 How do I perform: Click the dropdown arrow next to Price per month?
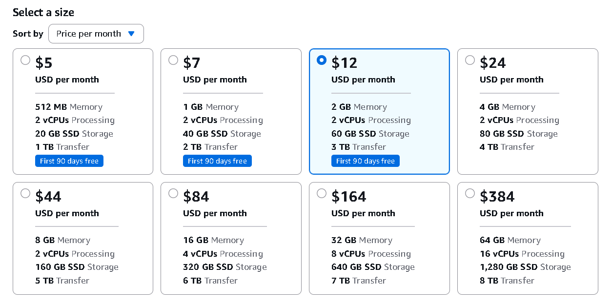pyautogui.click(x=131, y=34)
